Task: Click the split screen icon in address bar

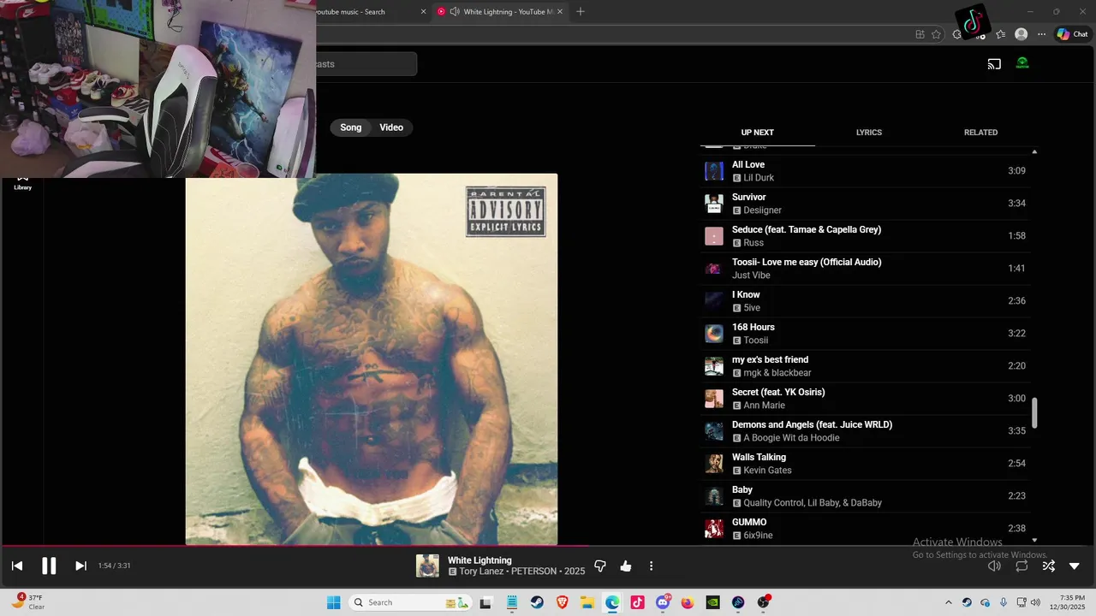Action: tap(920, 34)
